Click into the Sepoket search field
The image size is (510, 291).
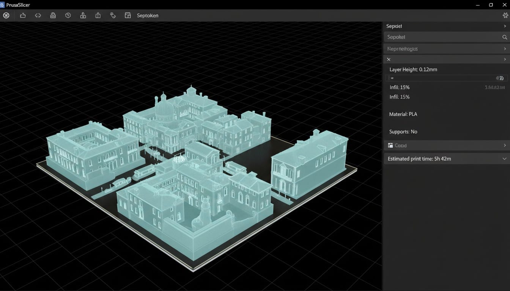pos(440,37)
